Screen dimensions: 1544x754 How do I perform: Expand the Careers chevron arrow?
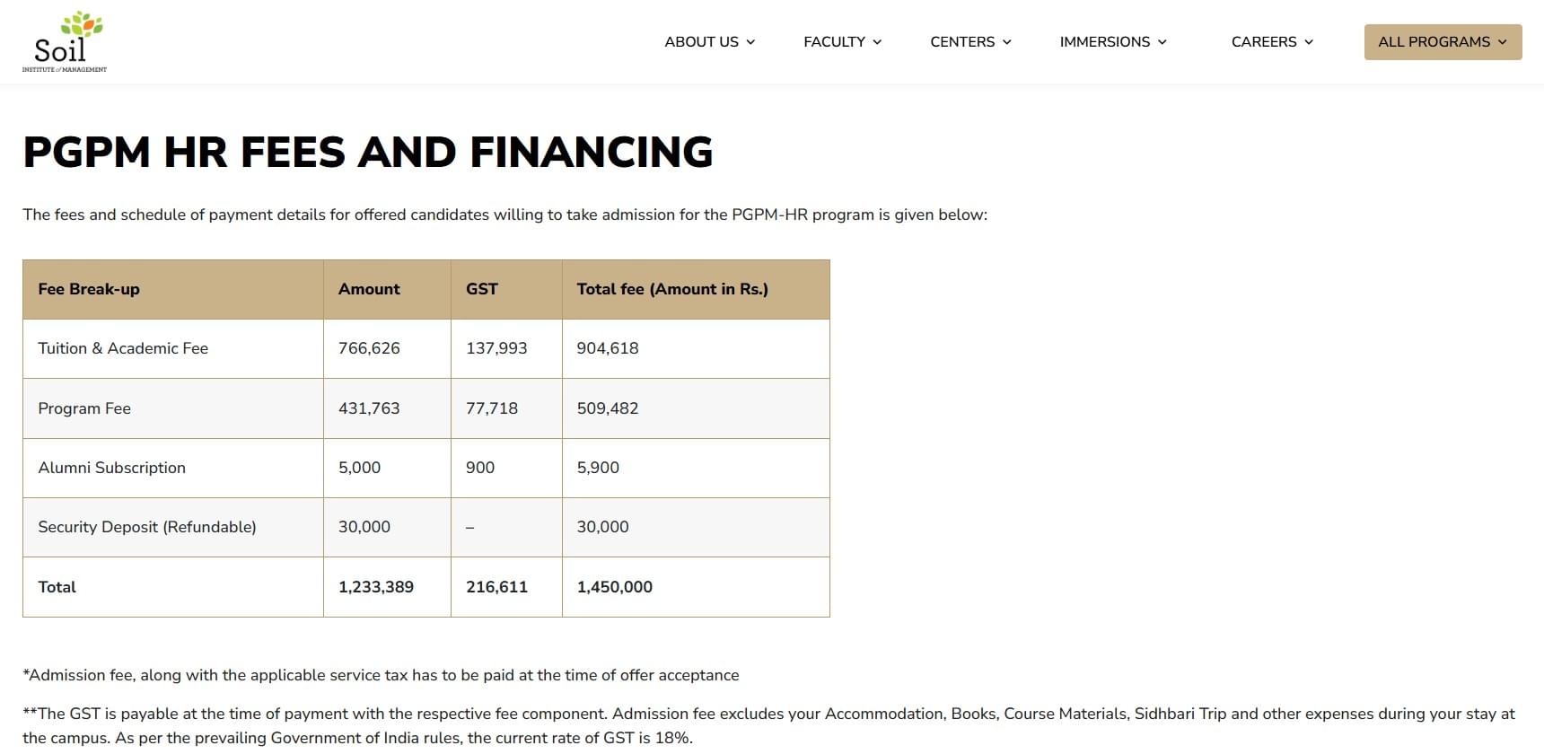[1308, 42]
